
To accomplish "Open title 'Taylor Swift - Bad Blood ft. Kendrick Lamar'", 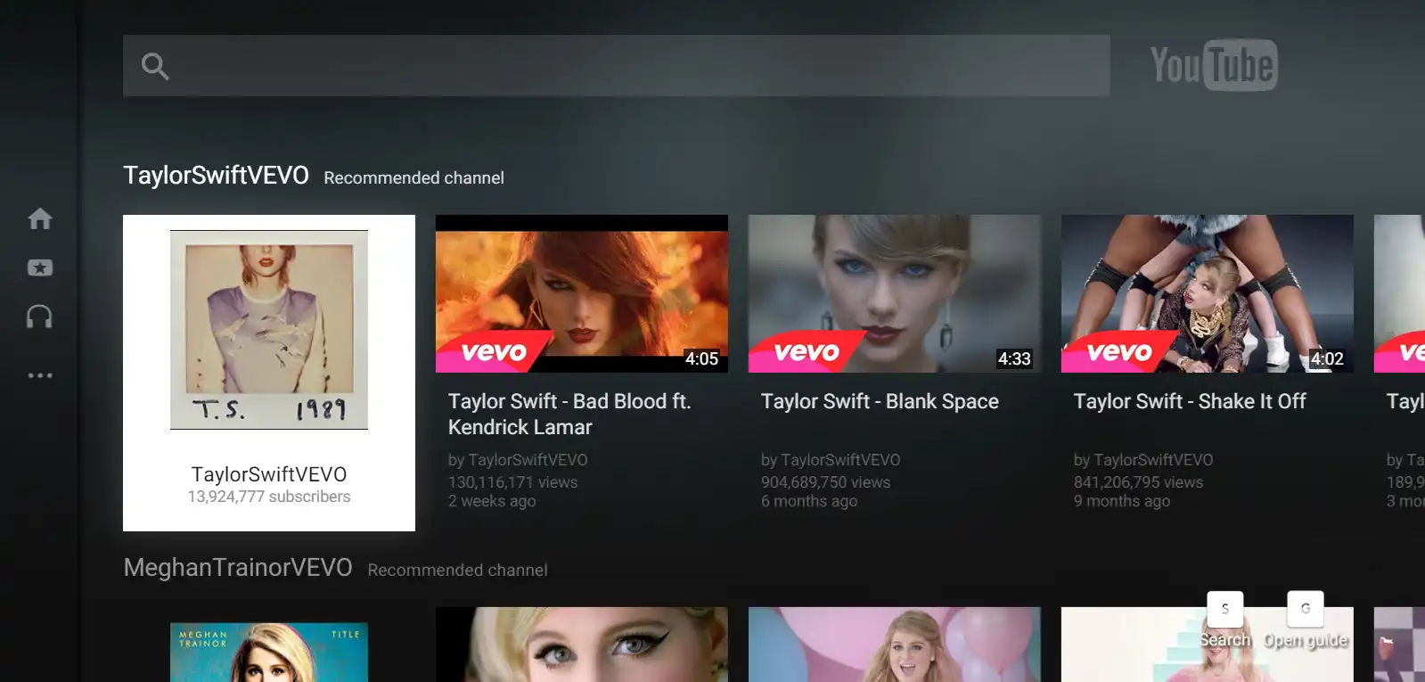I will 569,414.
